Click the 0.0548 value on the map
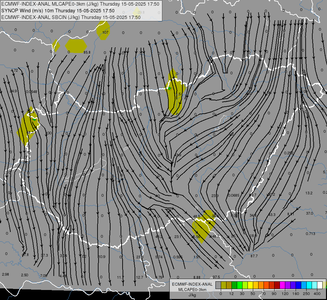This screenshot has height=300, width=327. tap(31, 92)
